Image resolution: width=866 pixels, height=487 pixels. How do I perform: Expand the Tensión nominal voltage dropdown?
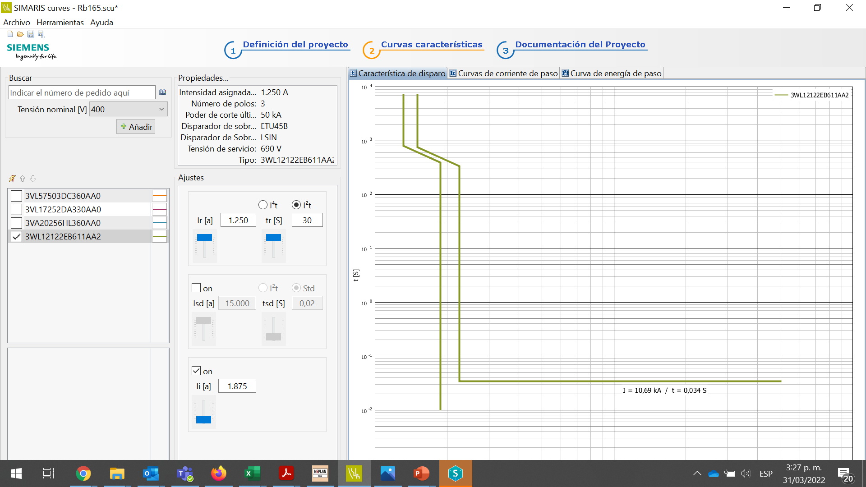click(x=161, y=109)
